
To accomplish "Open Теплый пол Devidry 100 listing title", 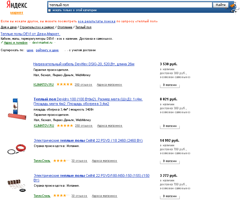I will coord(88,101).
